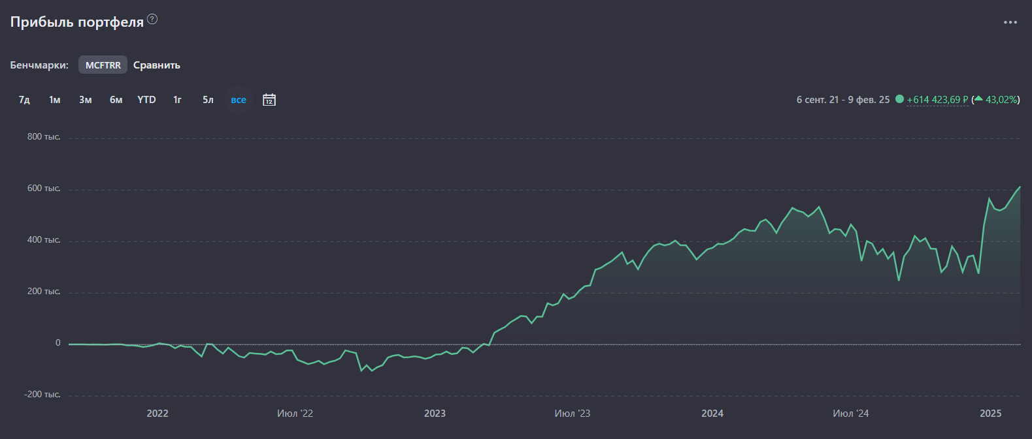Viewport: 1032px width, 439px height.
Task: Click the Сравнить benchmark button
Action: click(157, 65)
